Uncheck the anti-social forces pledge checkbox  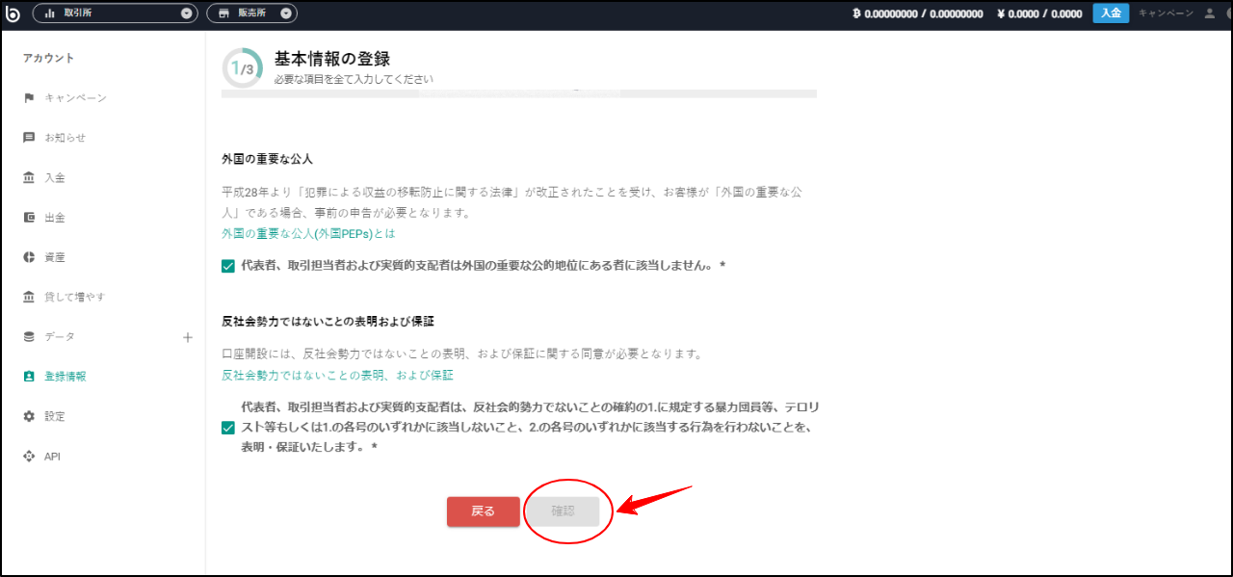coord(229,428)
